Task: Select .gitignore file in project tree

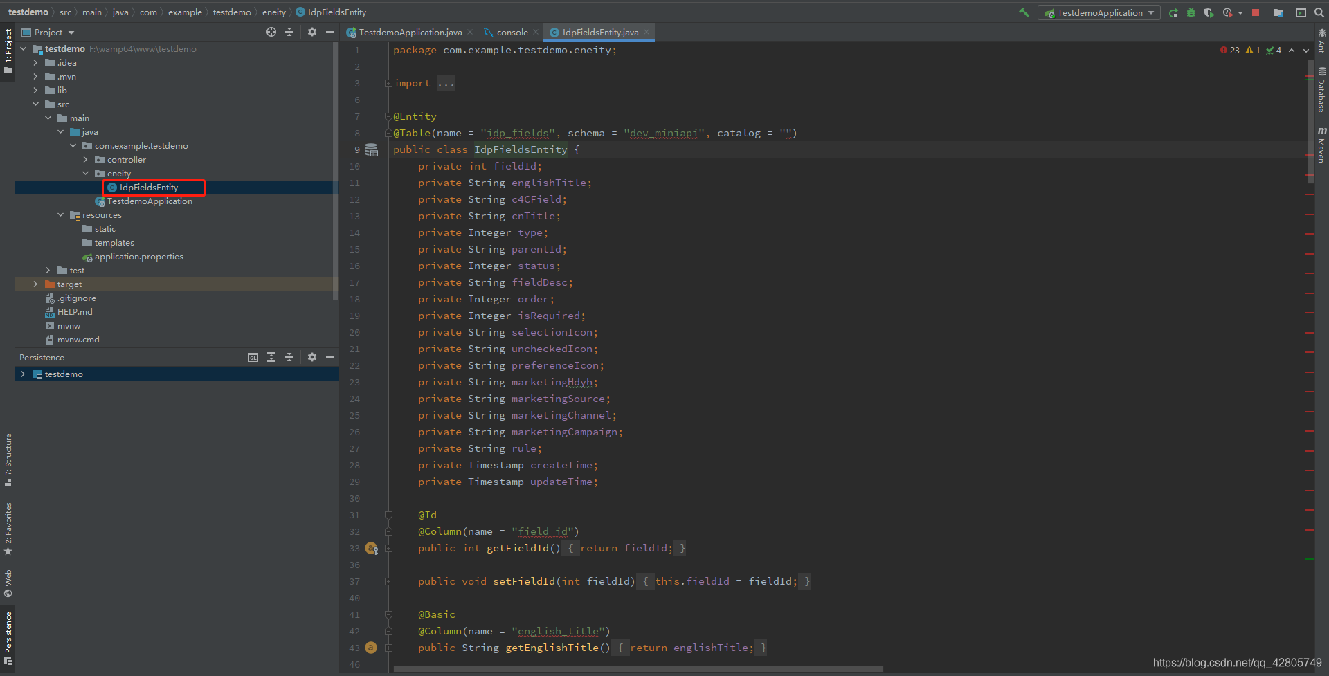Action: click(76, 298)
